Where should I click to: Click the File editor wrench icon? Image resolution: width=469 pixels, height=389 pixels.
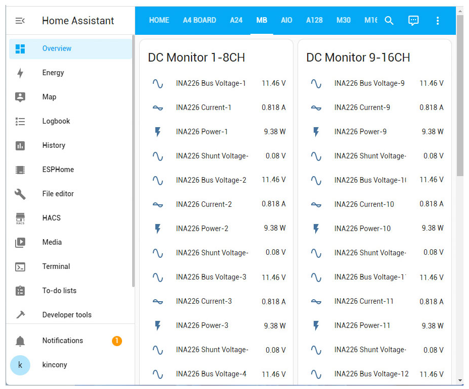[20, 194]
